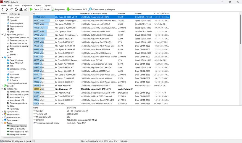Click the Back navigation arrow
Viewport: 242px width, 143px height.
(2, 9)
